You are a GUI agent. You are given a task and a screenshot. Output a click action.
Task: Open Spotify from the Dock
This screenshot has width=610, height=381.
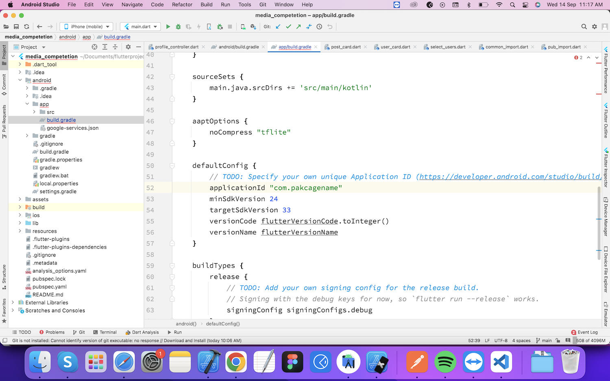coord(445,362)
